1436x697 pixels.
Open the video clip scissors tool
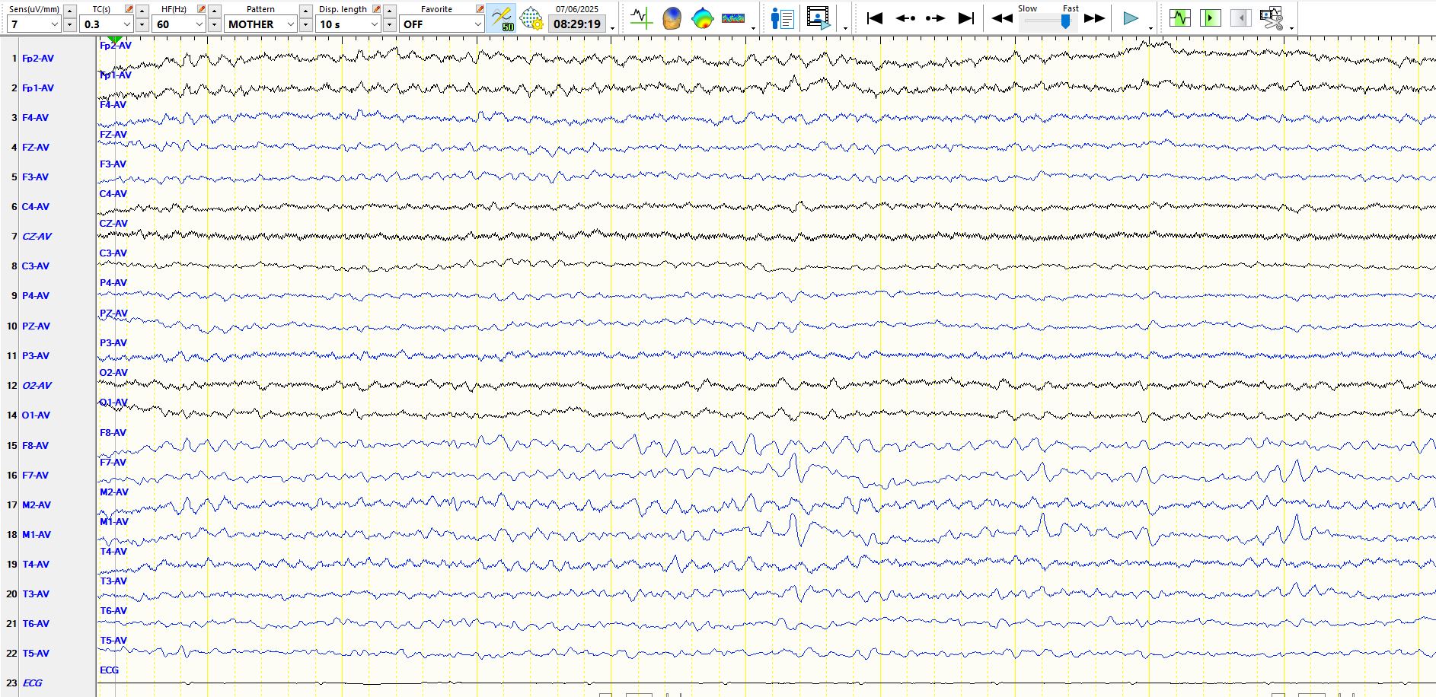coord(1271,18)
